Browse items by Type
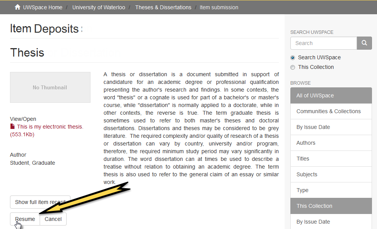 click(x=302, y=190)
